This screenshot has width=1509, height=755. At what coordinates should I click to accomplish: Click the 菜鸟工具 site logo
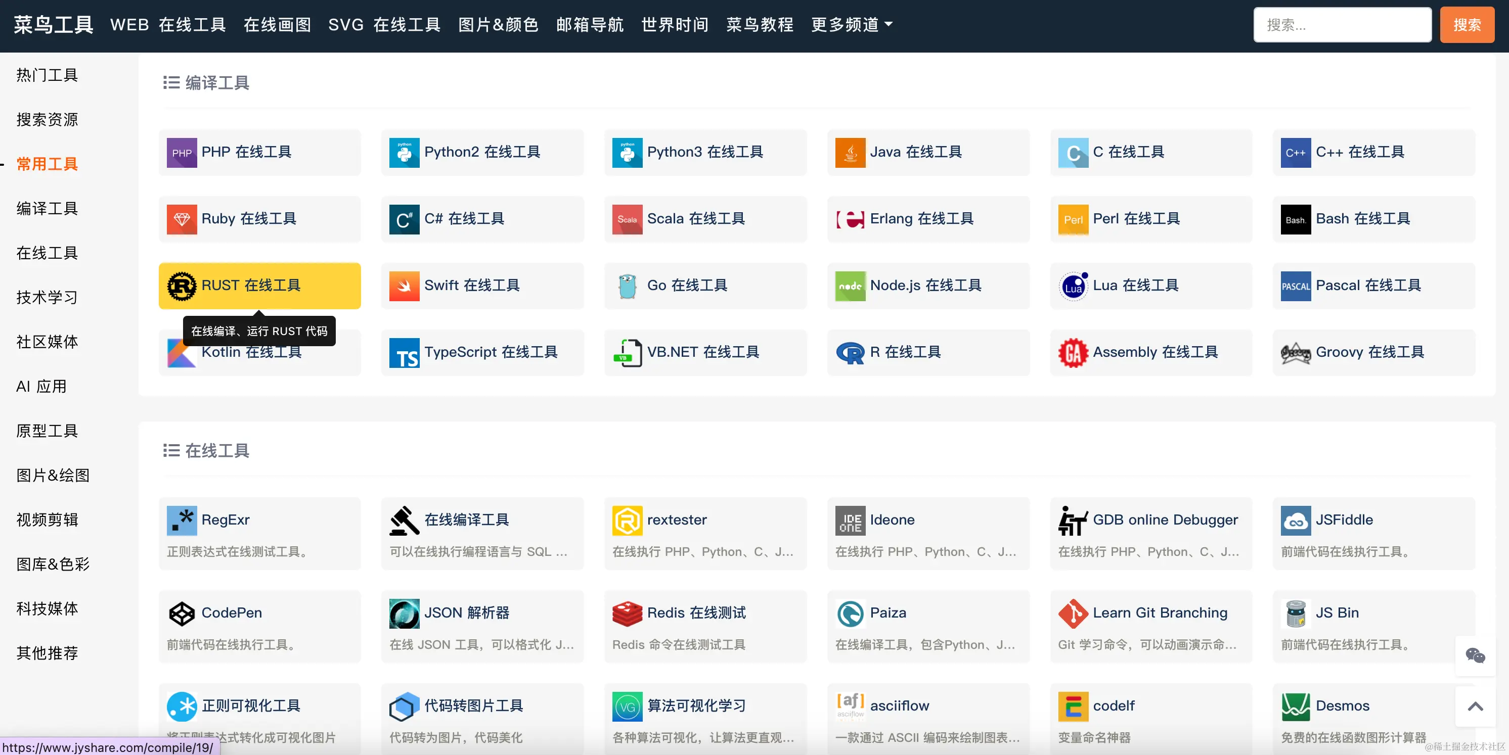click(53, 25)
